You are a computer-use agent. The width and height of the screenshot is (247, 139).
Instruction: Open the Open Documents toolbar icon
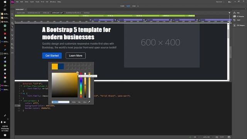point(12,14)
